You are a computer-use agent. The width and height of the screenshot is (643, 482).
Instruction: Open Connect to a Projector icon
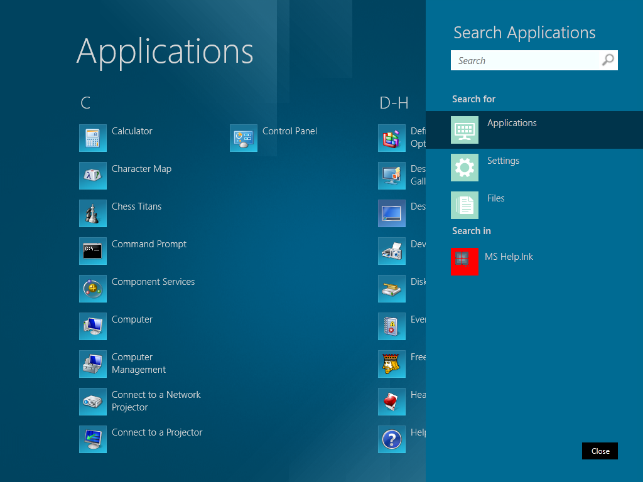pos(93,440)
